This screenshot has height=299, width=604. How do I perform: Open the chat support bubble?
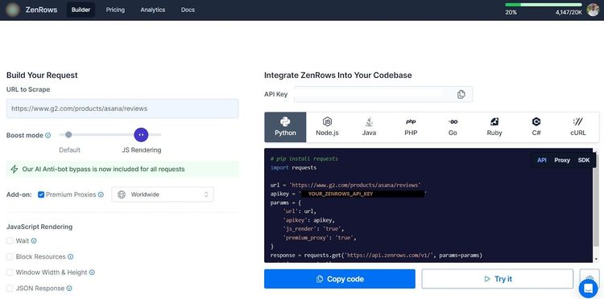pos(589,289)
